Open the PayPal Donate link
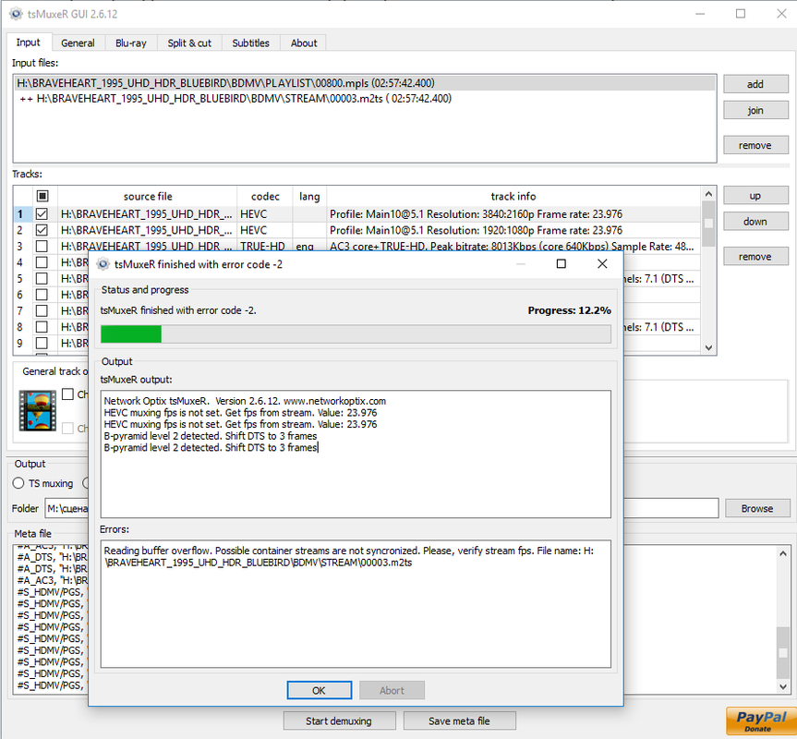This screenshot has width=797, height=739. (760, 721)
